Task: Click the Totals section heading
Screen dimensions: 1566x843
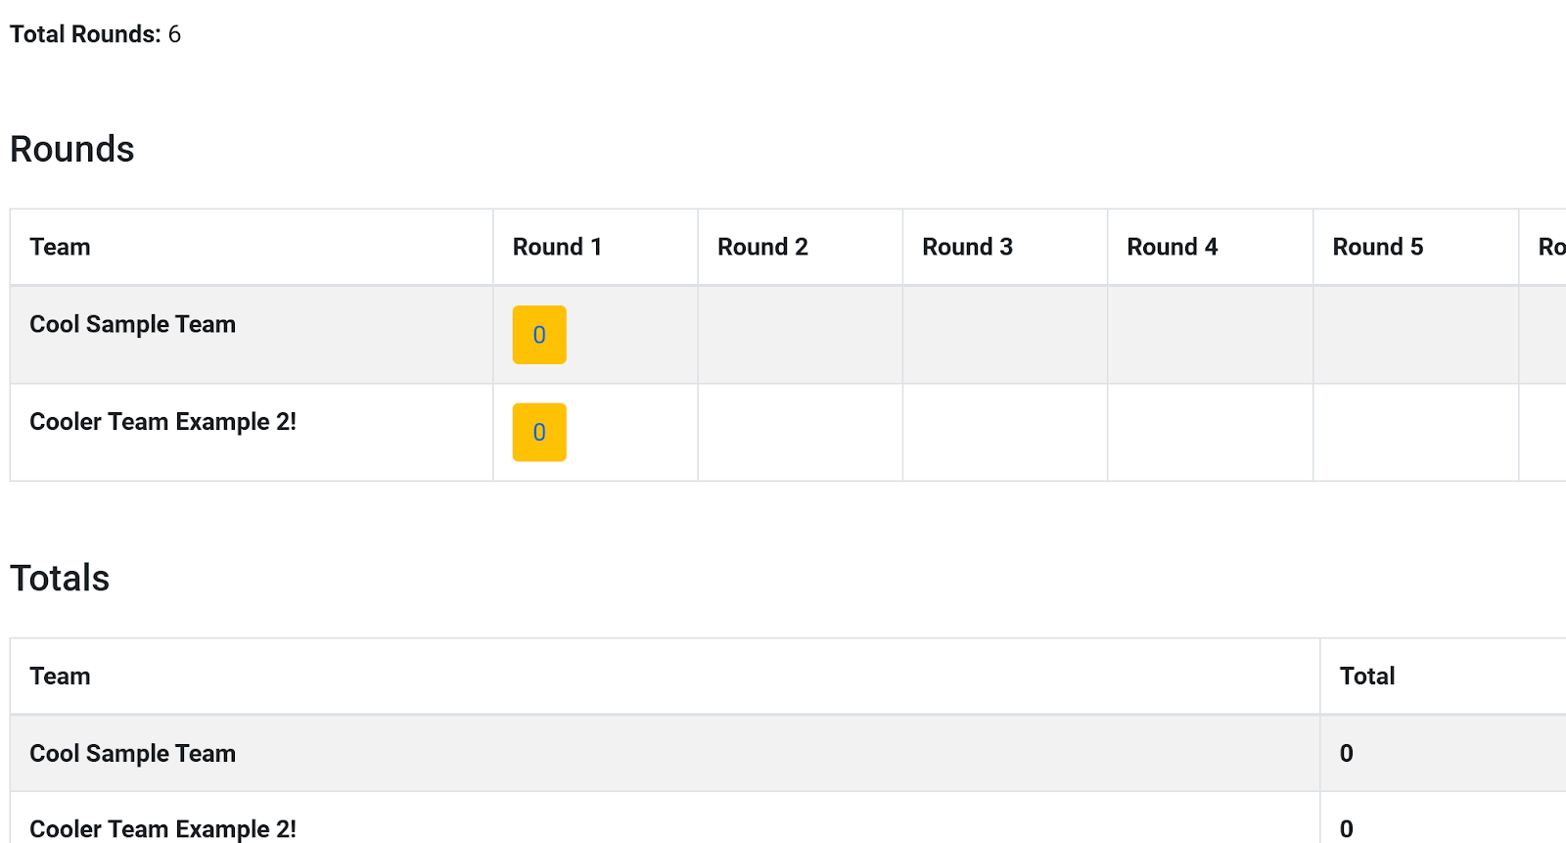Action: (x=60, y=578)
